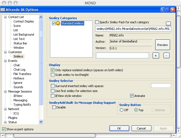The height and width of the screenshot is (138, 181).
Task: Uncheck the Animate checkbox
Action: point(132,96)
